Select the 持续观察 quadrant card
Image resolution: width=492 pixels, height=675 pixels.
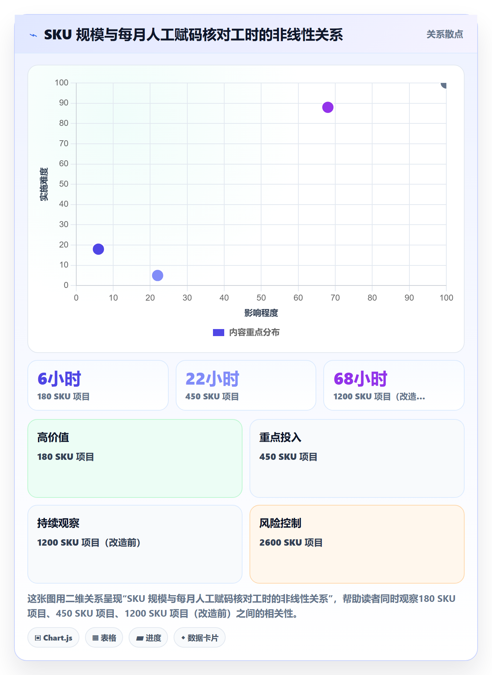[135, 544]
